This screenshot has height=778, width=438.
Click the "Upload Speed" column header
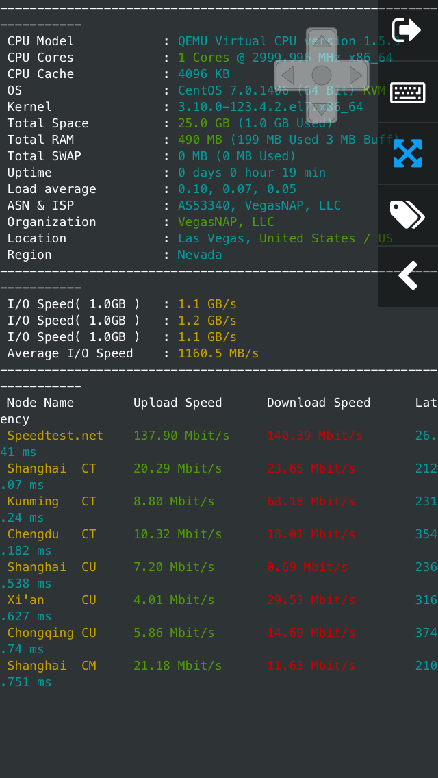coord(178,403)
